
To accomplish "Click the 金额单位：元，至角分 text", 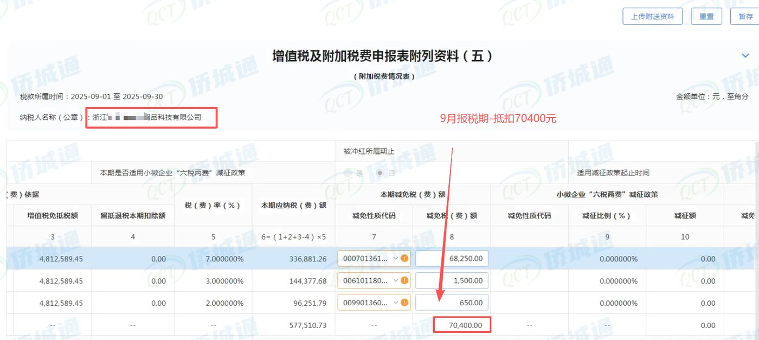I will click(712, 97).
